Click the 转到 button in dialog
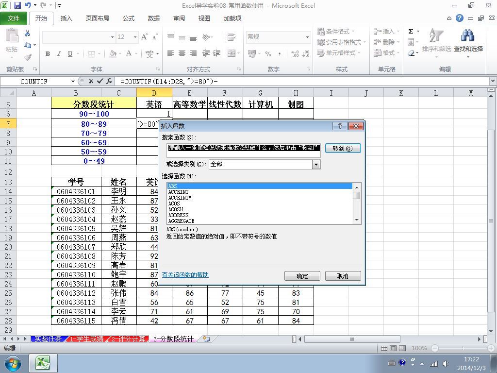 coord(343,148)
